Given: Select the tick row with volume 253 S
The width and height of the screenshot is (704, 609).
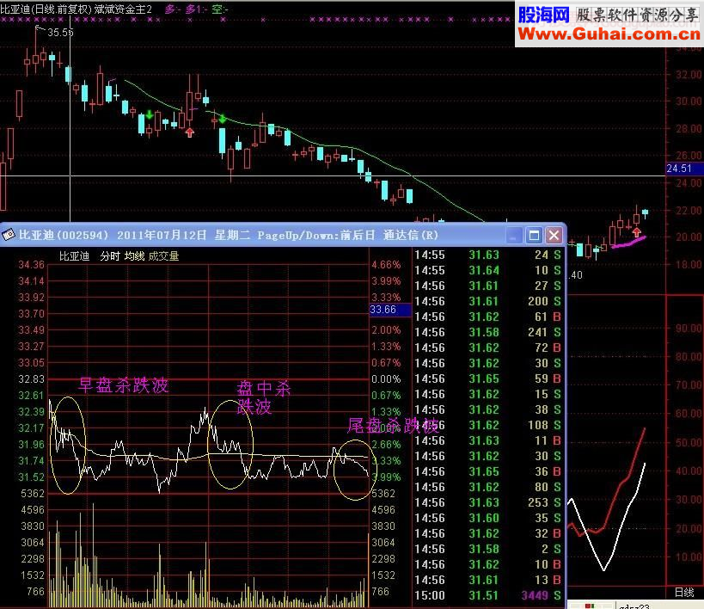Looking at the screenshot, I should point(487,502).
